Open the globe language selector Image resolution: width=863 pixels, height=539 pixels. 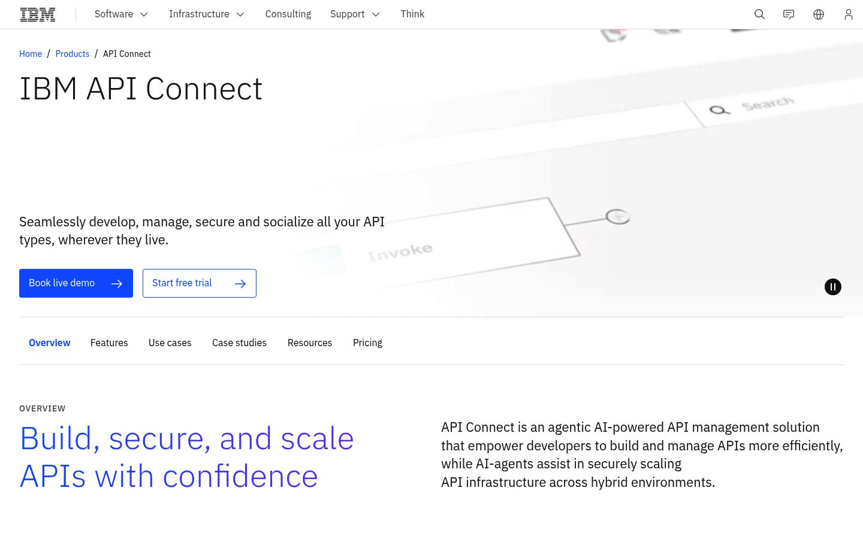coord(819,14)
